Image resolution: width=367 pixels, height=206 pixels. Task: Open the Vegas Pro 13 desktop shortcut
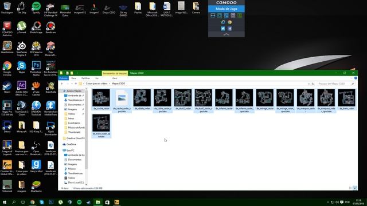(7, 108)
